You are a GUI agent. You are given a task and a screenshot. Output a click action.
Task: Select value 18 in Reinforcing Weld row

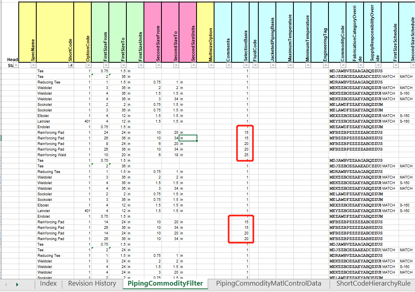(170, 155)
